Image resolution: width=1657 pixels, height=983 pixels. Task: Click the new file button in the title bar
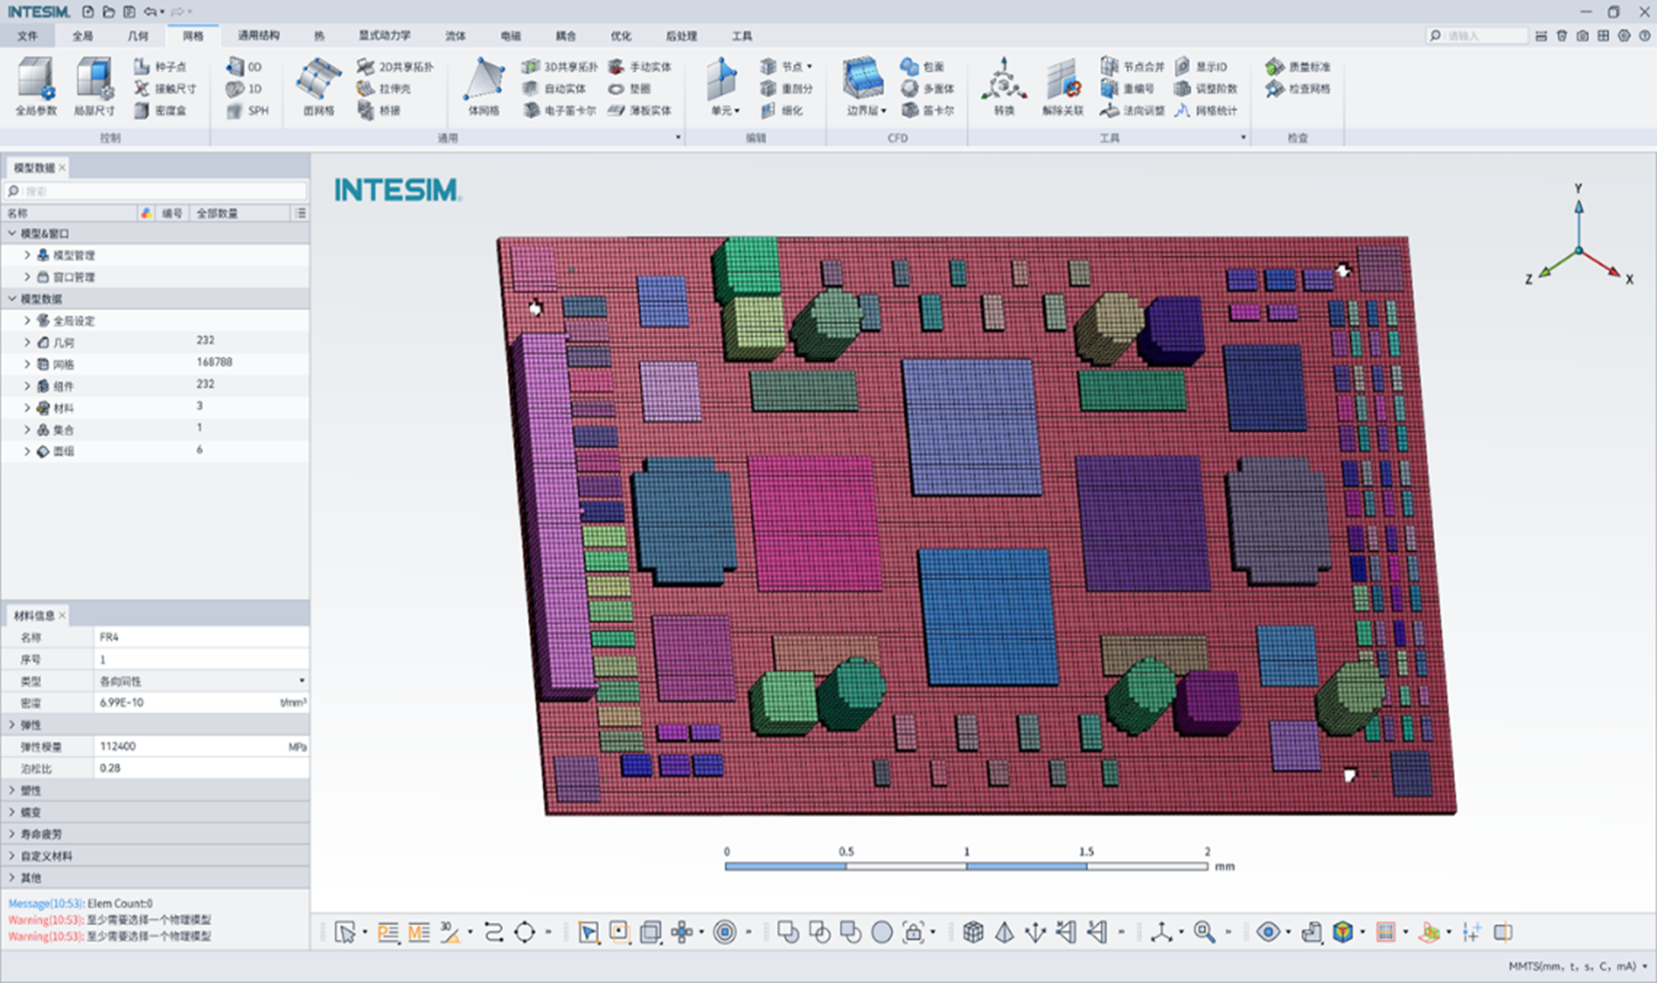click(87, 12)
